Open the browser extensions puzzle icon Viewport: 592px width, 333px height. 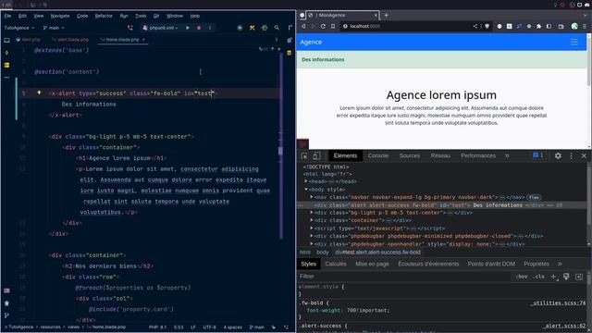(x=538, y=26)
